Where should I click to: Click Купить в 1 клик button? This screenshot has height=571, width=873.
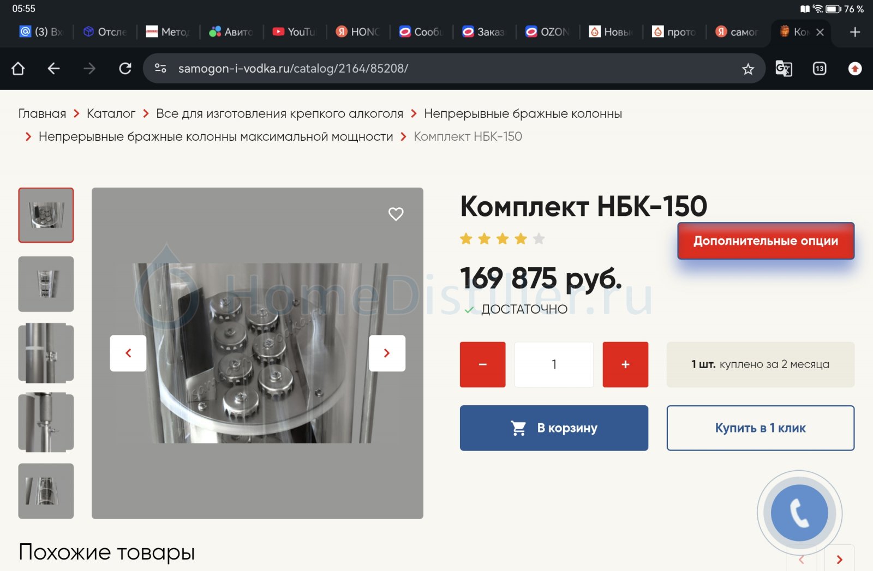point(760,428)
